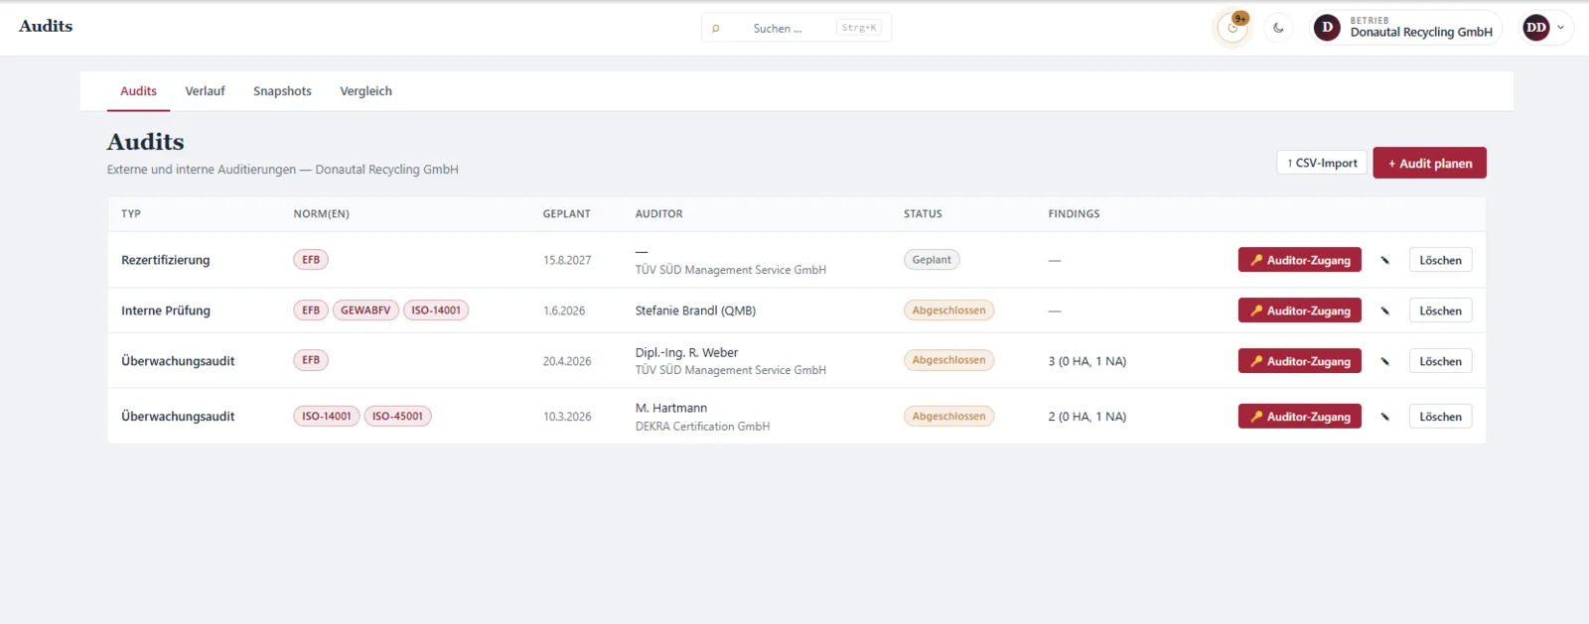
Task: Delete the Interne Prüfung audit with Löschen
Action: [x=1440, y=311]
